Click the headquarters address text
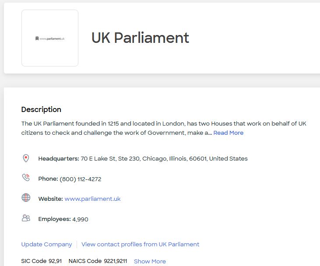 point(164,158)
